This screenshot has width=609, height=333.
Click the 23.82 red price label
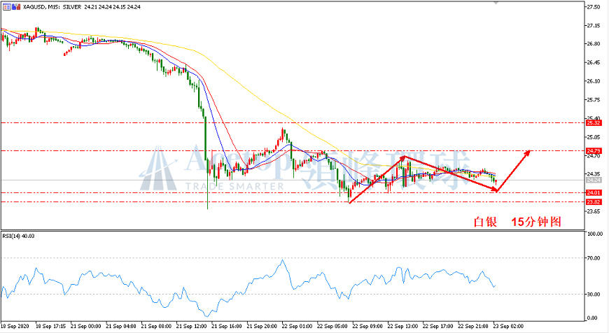(x=594, y=201)
